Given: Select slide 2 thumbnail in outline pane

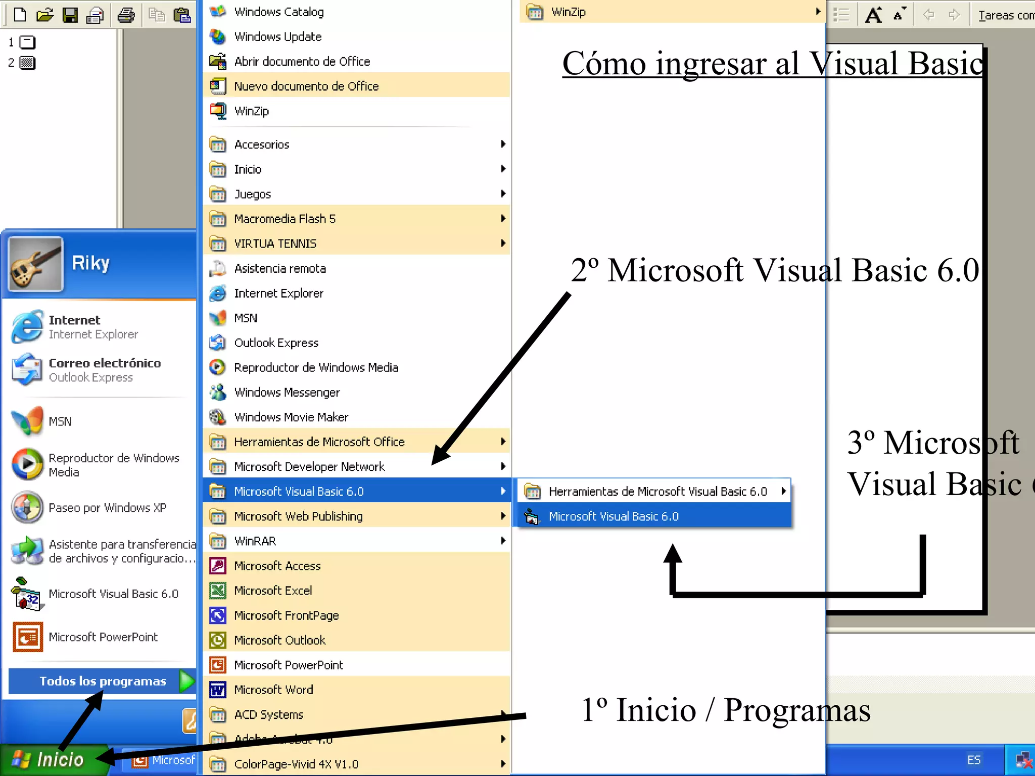Looking at the screenshot, I should [x=27, y=63].
